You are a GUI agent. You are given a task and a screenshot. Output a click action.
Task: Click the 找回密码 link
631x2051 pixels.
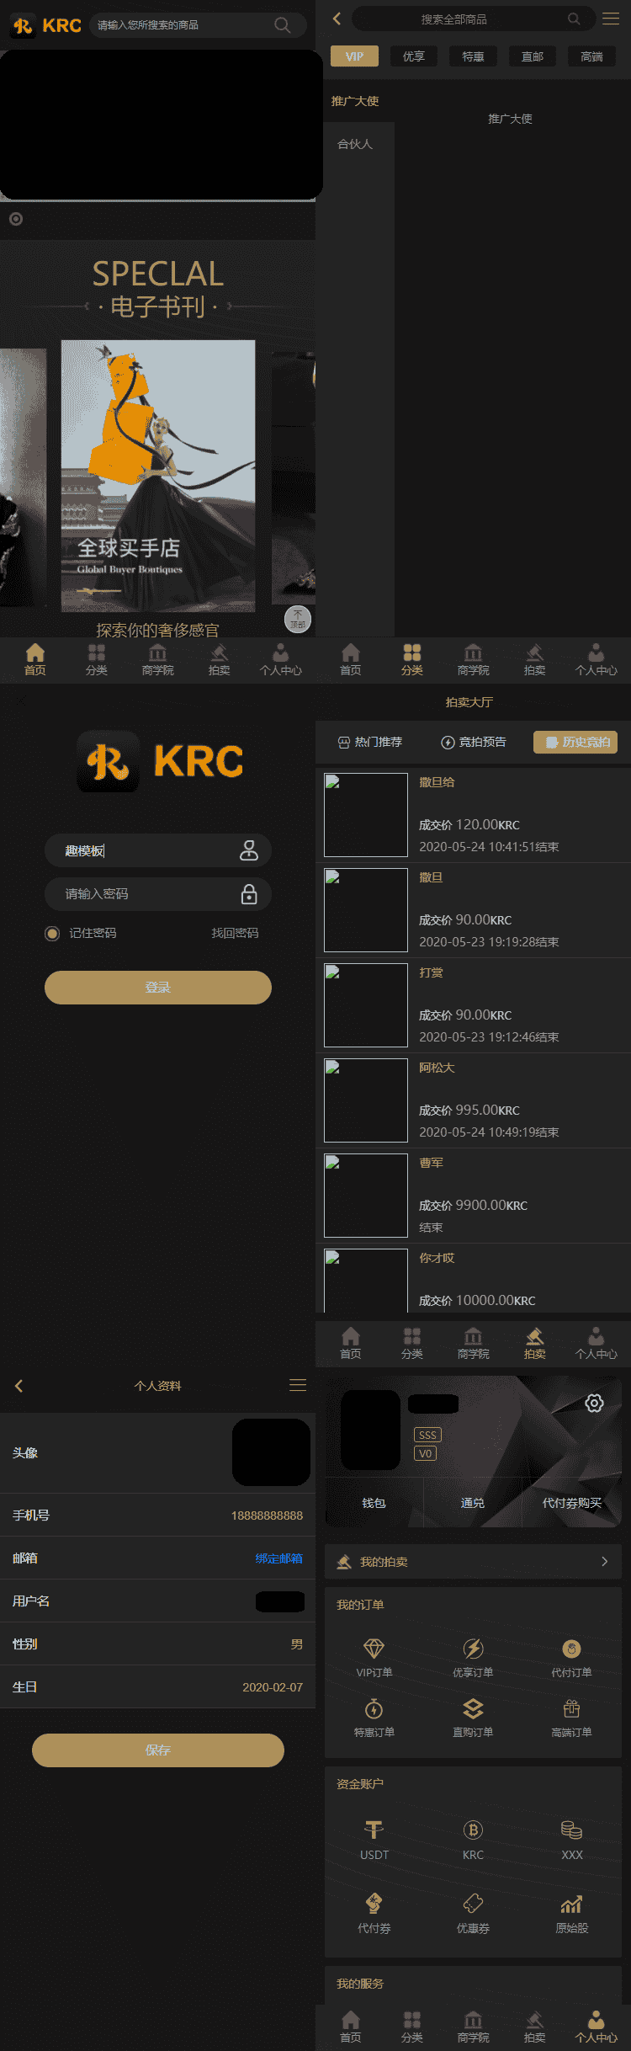235,933
